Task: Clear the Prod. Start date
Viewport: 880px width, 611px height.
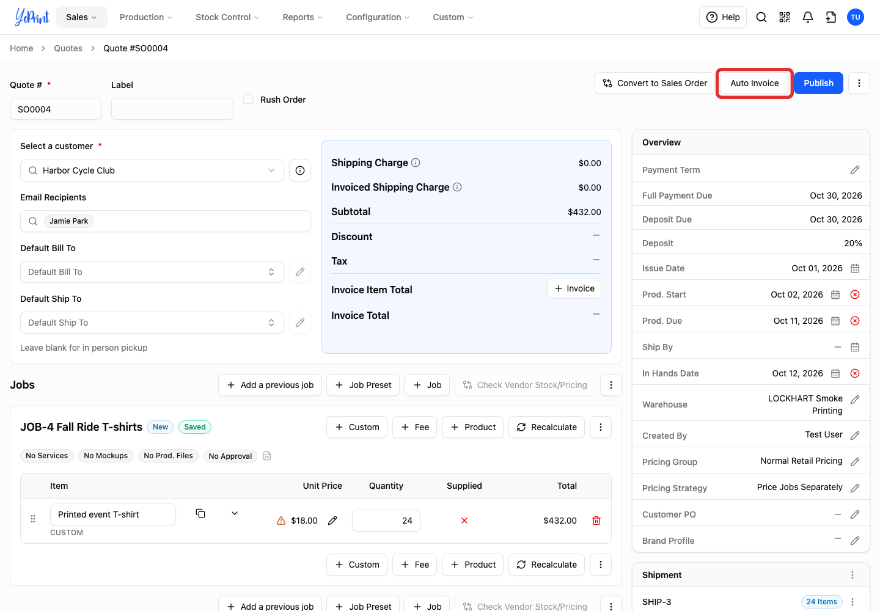Action: (855, 295)
